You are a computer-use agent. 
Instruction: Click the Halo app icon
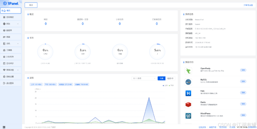click(188, 93)
